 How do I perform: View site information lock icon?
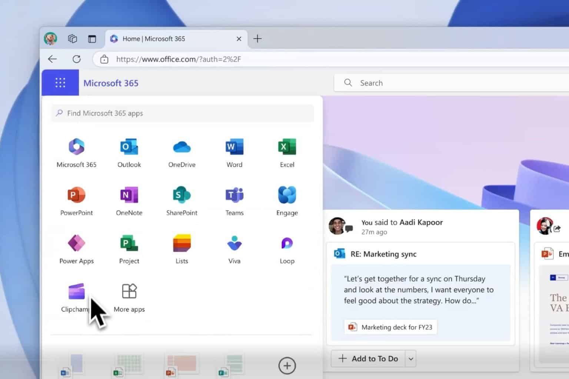click(104, 59)
